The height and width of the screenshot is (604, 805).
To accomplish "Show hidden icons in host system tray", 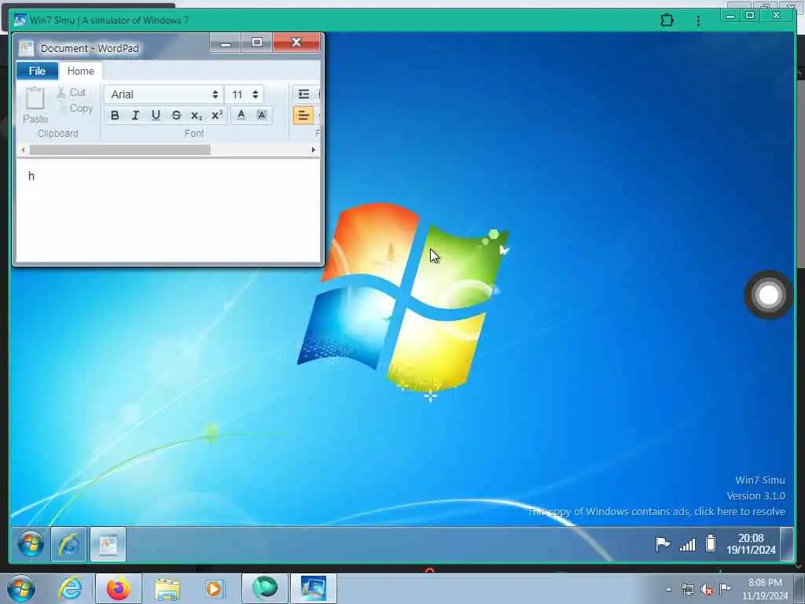I will click(668, 590).
